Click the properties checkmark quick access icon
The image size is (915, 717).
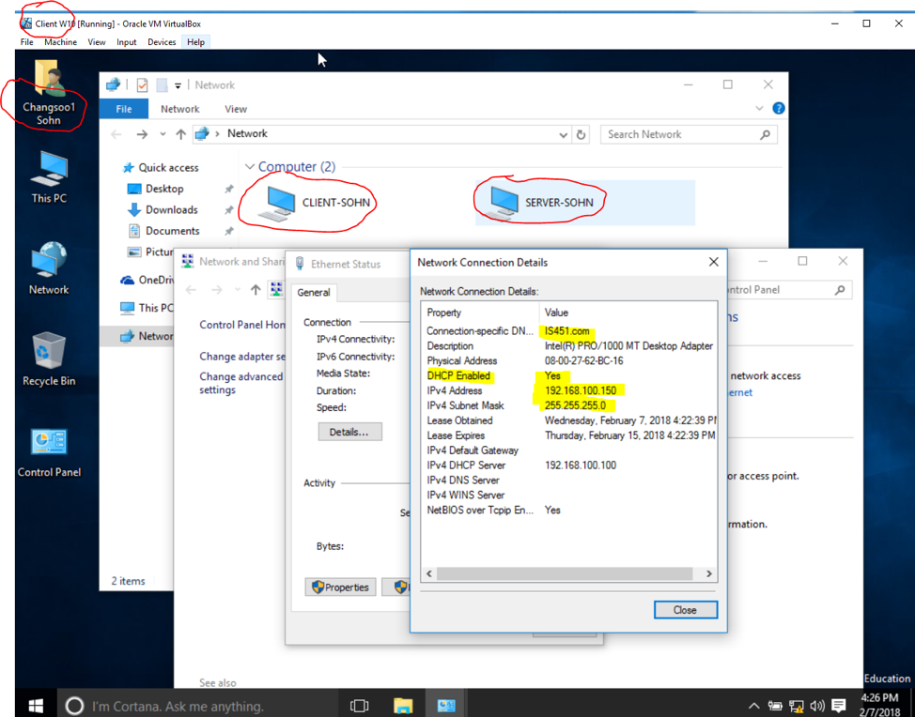[142, 85]
